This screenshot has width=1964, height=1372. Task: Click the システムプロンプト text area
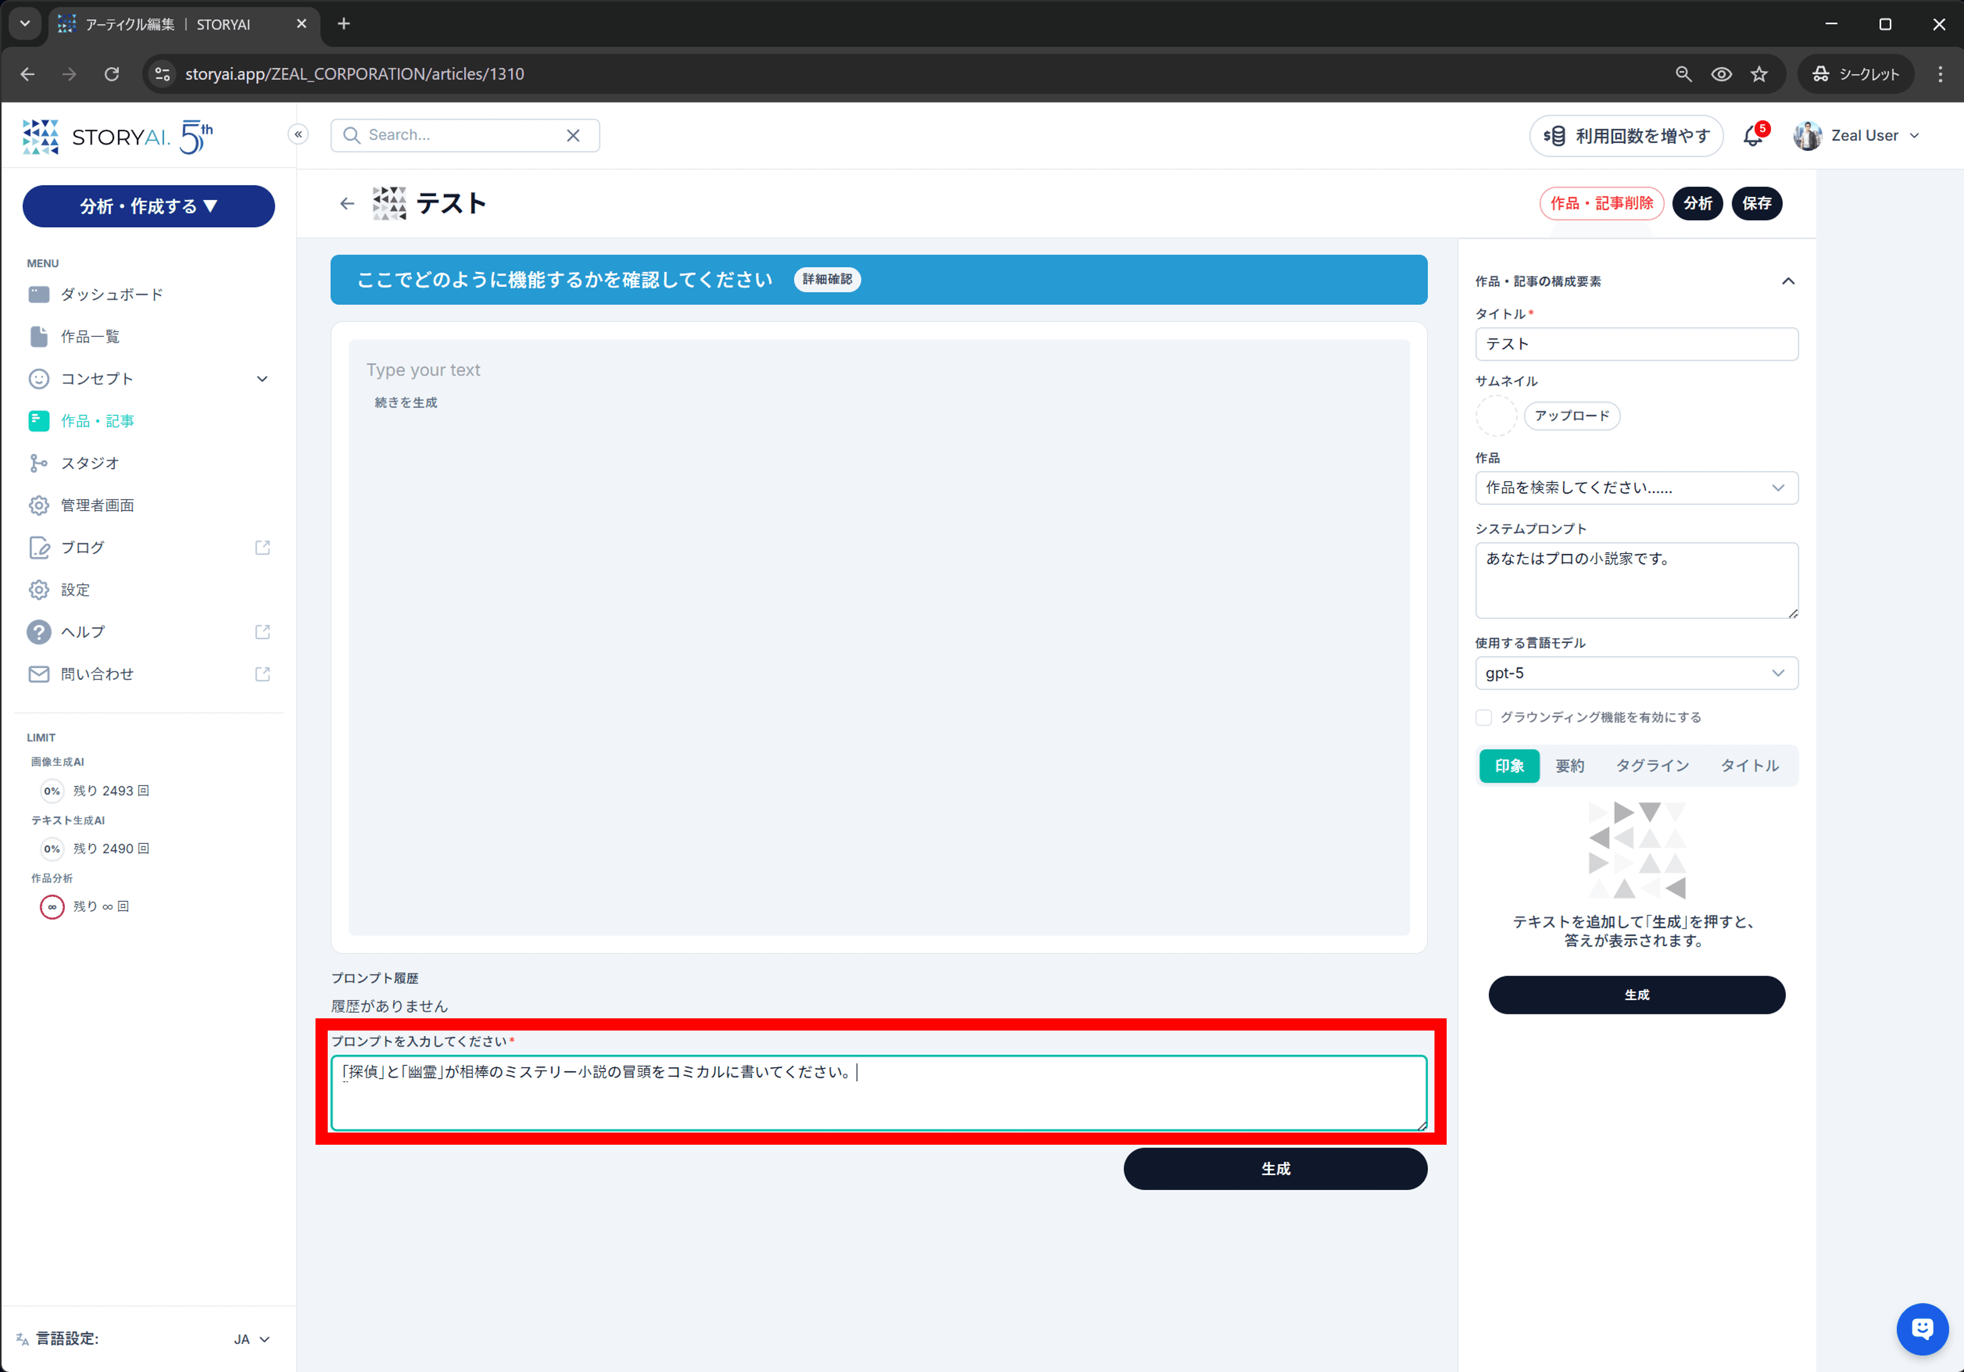[x=1636, y=580]
